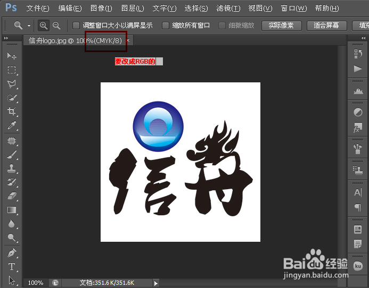Select the Move tool
Screen dimensions: 369x288
12,56
